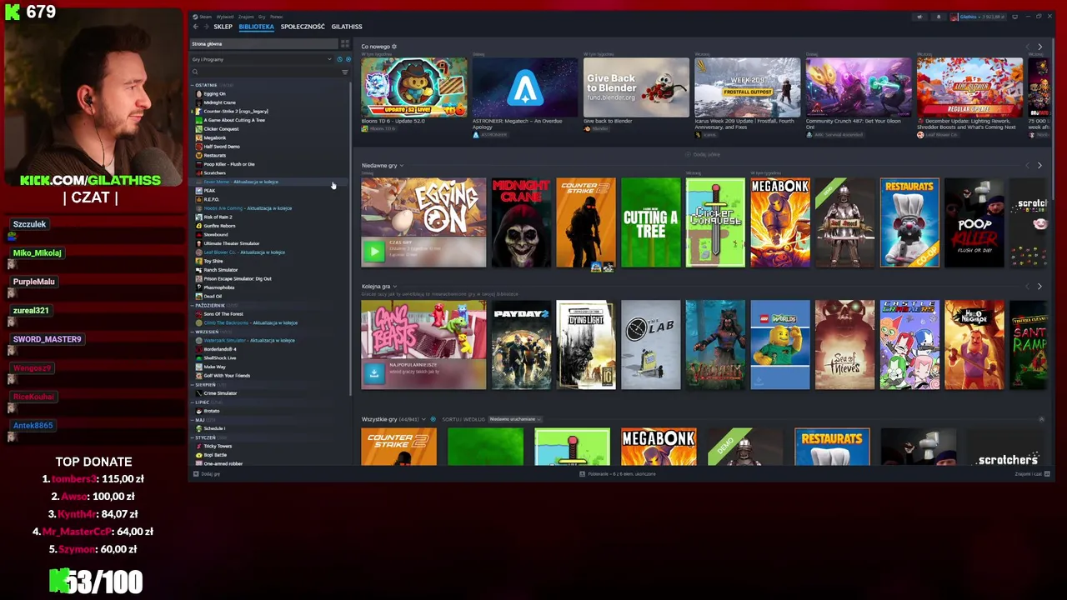This screenshot has width=1067, height=600.
Task: Open Sea of Thieves game cover
Action: (x=844, y=345)
